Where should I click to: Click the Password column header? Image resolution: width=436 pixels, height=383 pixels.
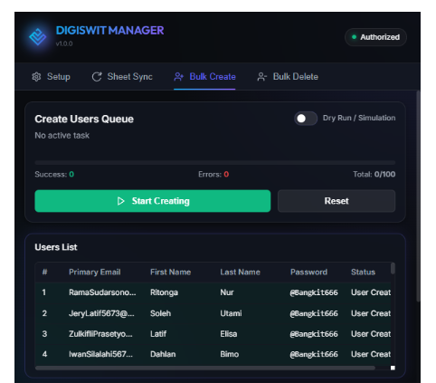308,273
